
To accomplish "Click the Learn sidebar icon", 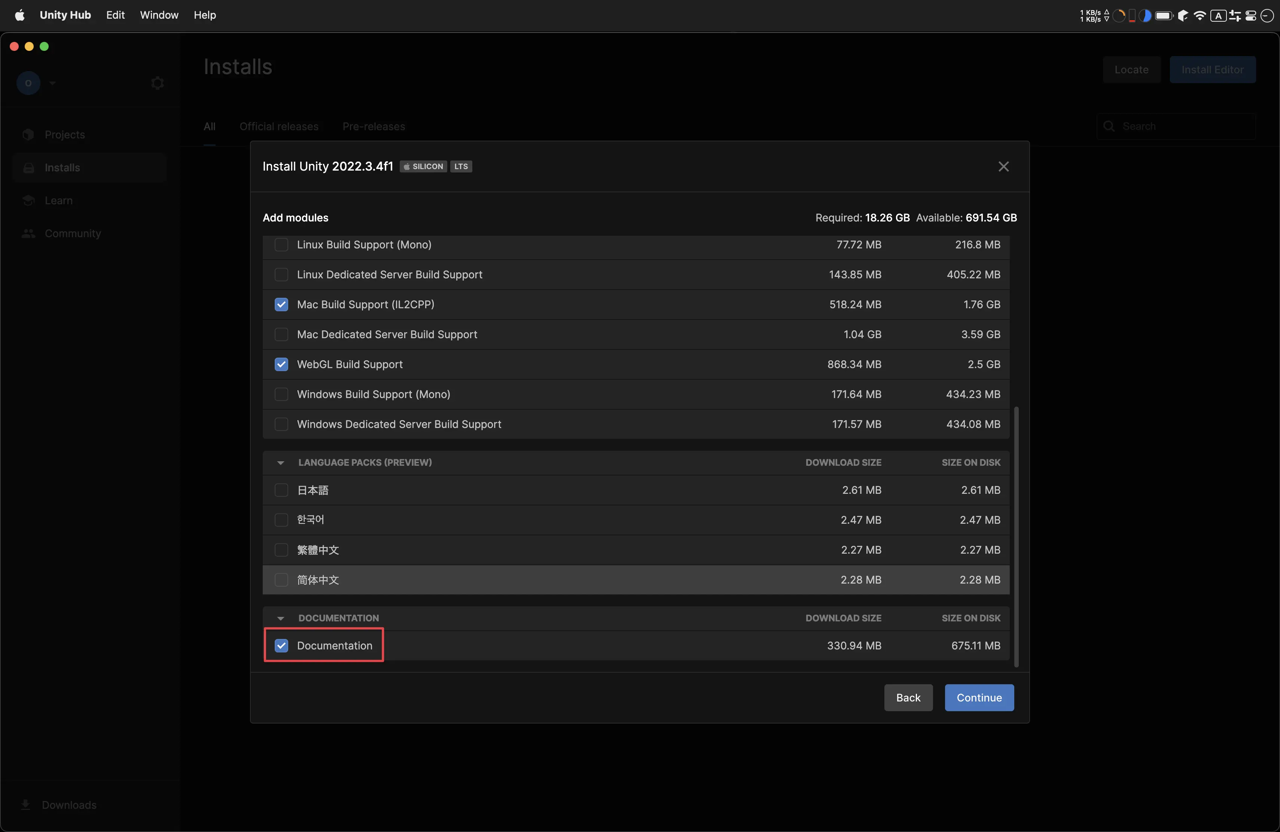I will 28,201.
